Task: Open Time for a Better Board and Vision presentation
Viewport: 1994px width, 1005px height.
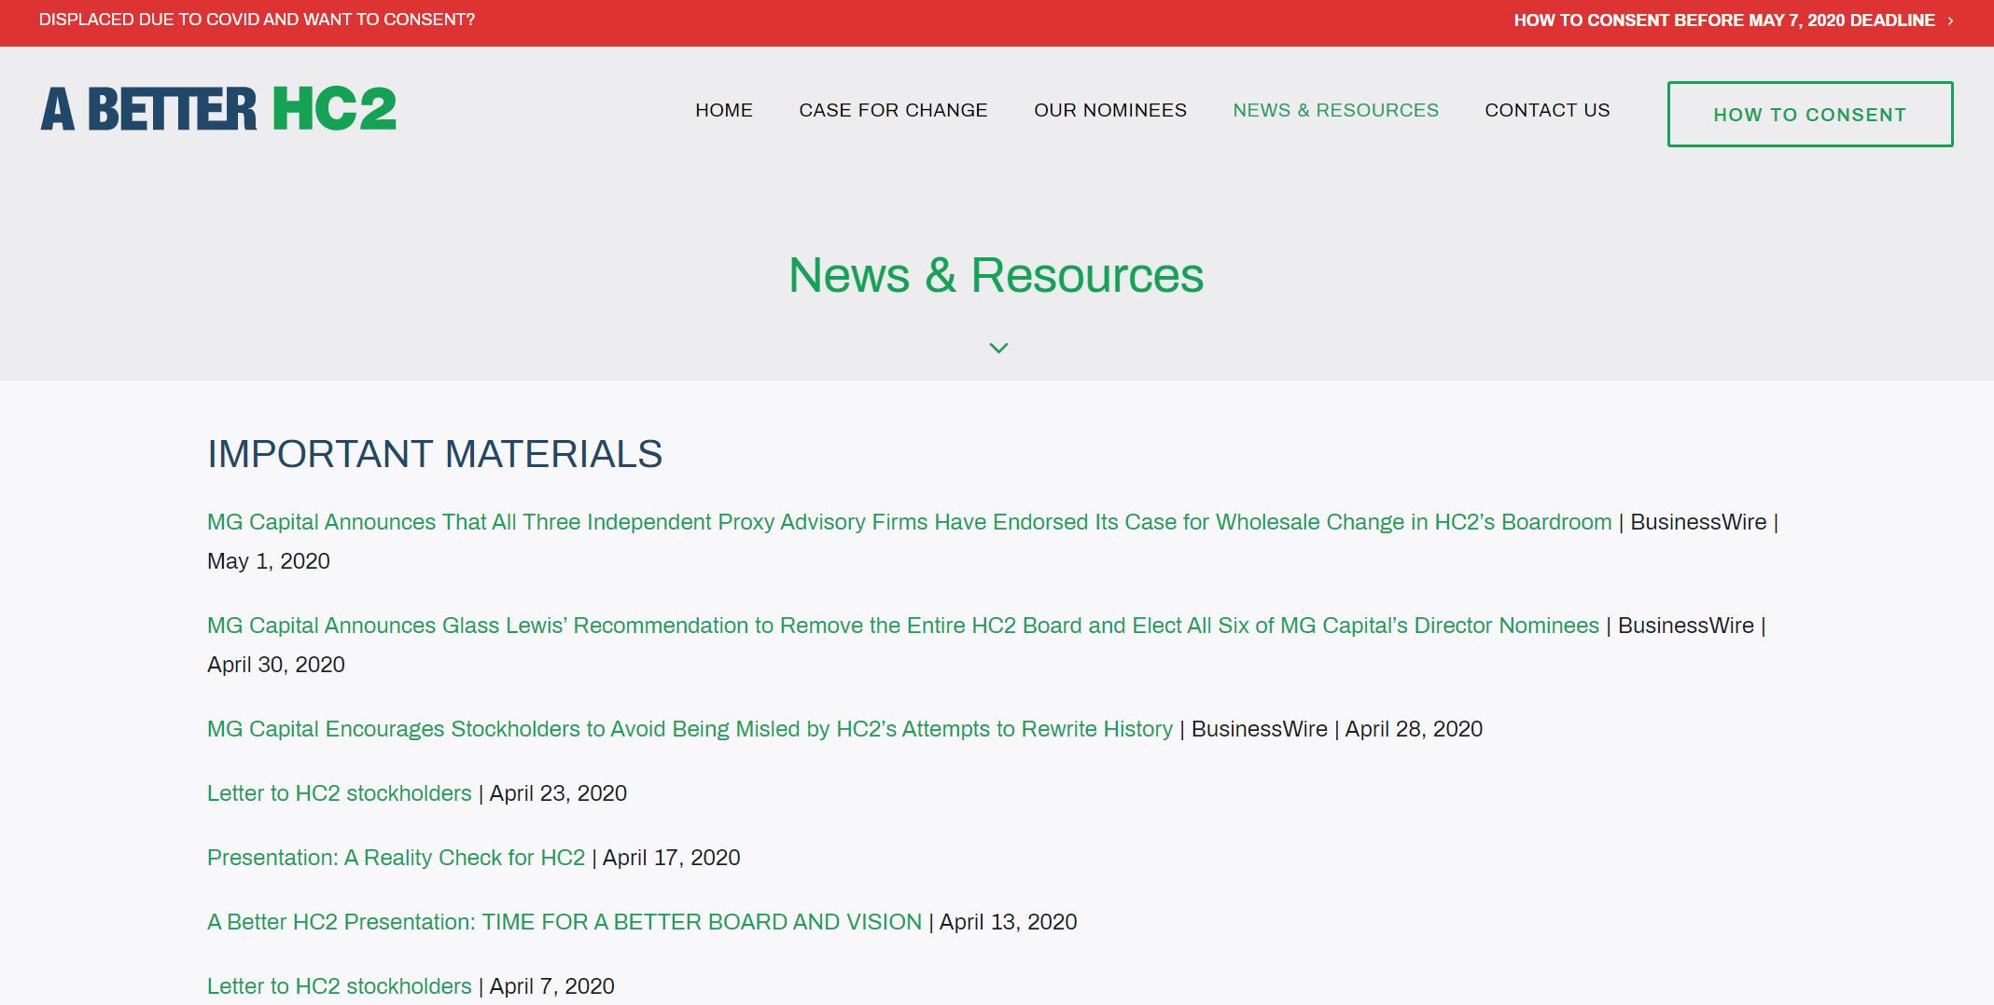Action: pos(564,922)
